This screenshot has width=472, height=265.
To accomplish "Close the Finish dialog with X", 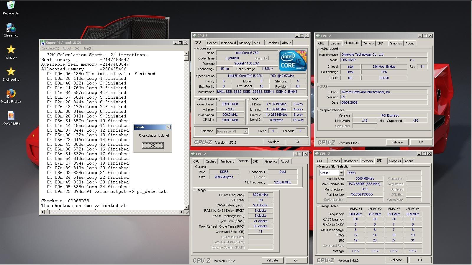I will [x=168, y=127].
